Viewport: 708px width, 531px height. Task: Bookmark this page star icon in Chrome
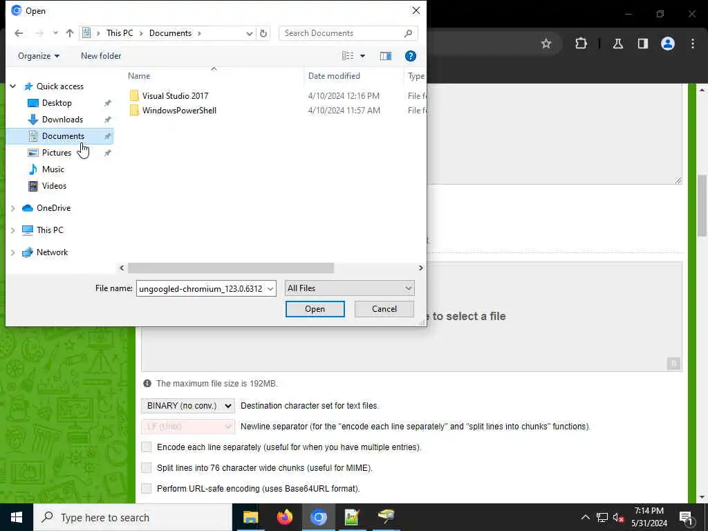click(546, 44)
